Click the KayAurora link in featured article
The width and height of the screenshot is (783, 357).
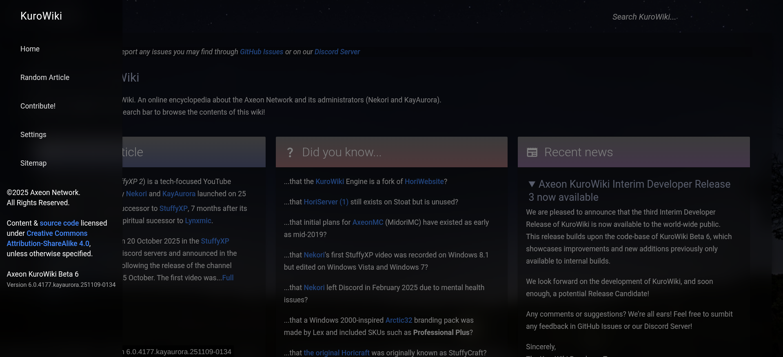tap(179, 194)
